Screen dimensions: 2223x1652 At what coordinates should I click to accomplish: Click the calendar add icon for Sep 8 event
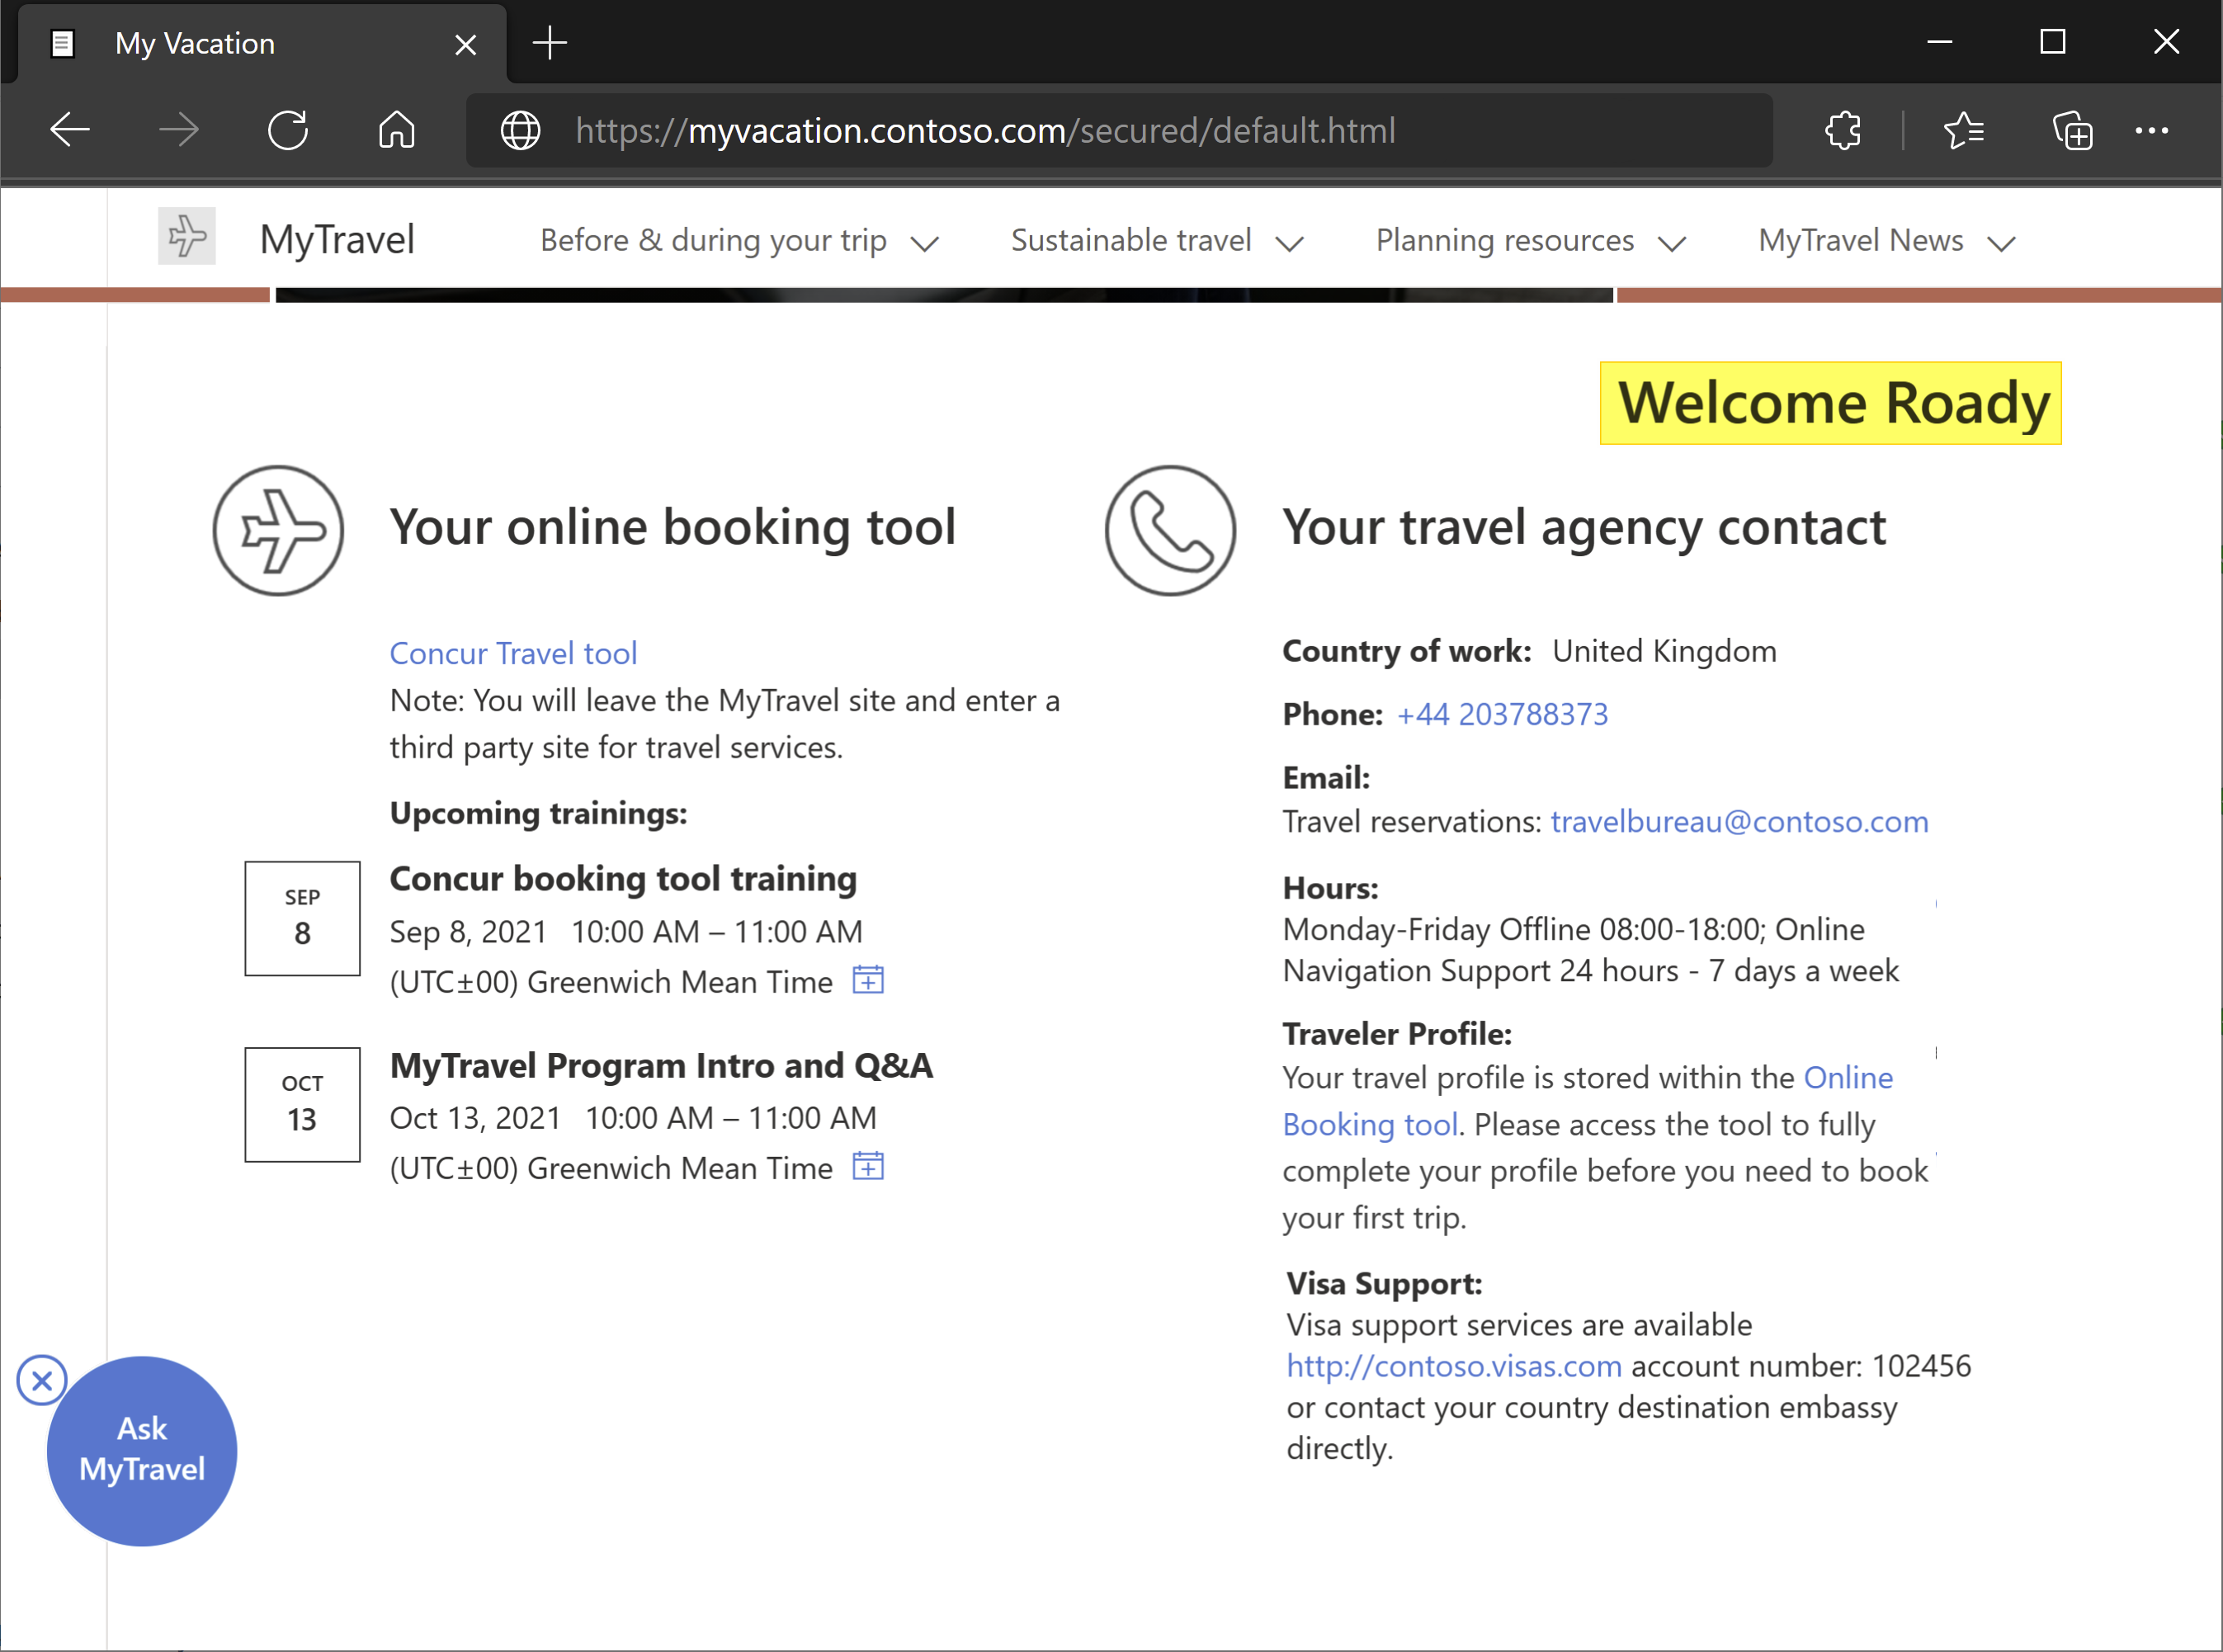coord(868,979)
